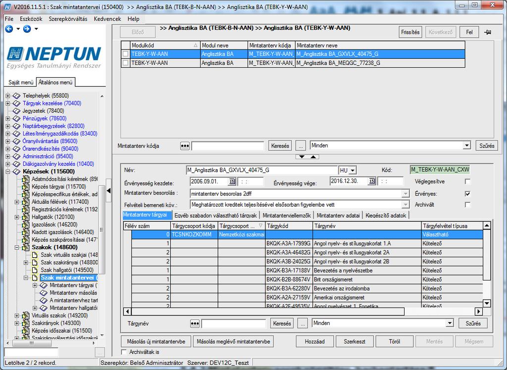
Task: Toggle the Archivált checkbox
Action: tap(467, 205)
